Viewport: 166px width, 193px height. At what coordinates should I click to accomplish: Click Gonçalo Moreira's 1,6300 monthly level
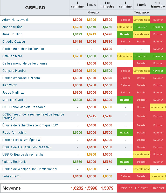(x=91, y=71)
